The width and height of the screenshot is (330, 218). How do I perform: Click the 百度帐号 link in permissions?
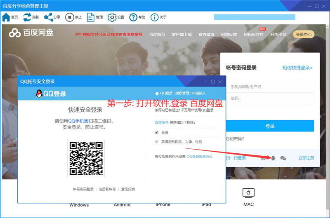[x=162, y=122]
